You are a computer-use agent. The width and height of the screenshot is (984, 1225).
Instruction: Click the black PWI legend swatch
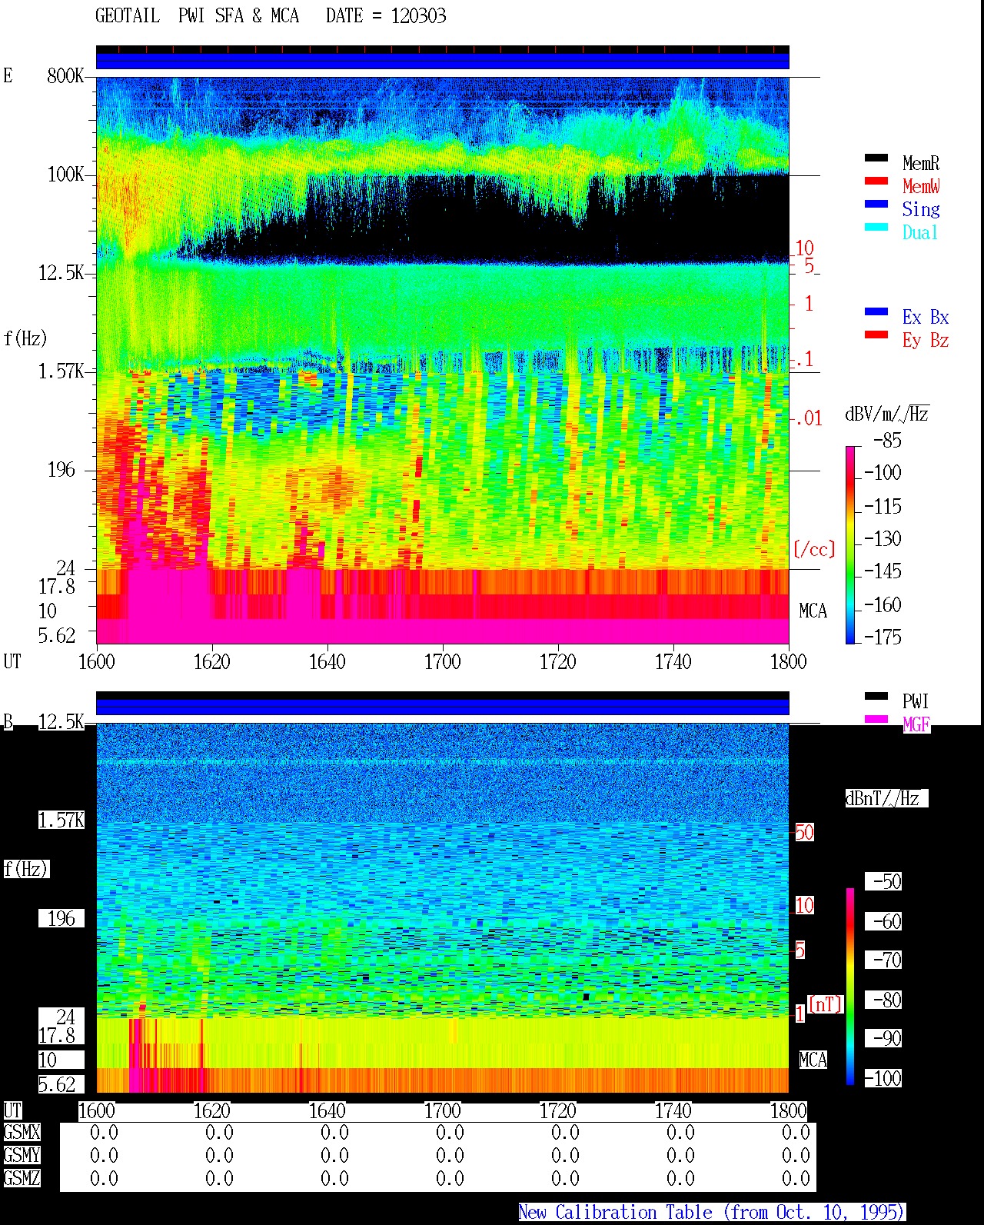(876, 696)
